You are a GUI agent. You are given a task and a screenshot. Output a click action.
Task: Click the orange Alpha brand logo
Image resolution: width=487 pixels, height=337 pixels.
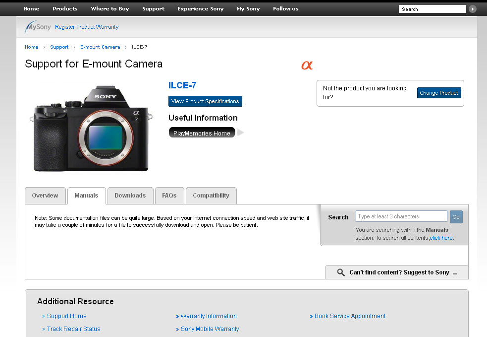pos(307,65)
